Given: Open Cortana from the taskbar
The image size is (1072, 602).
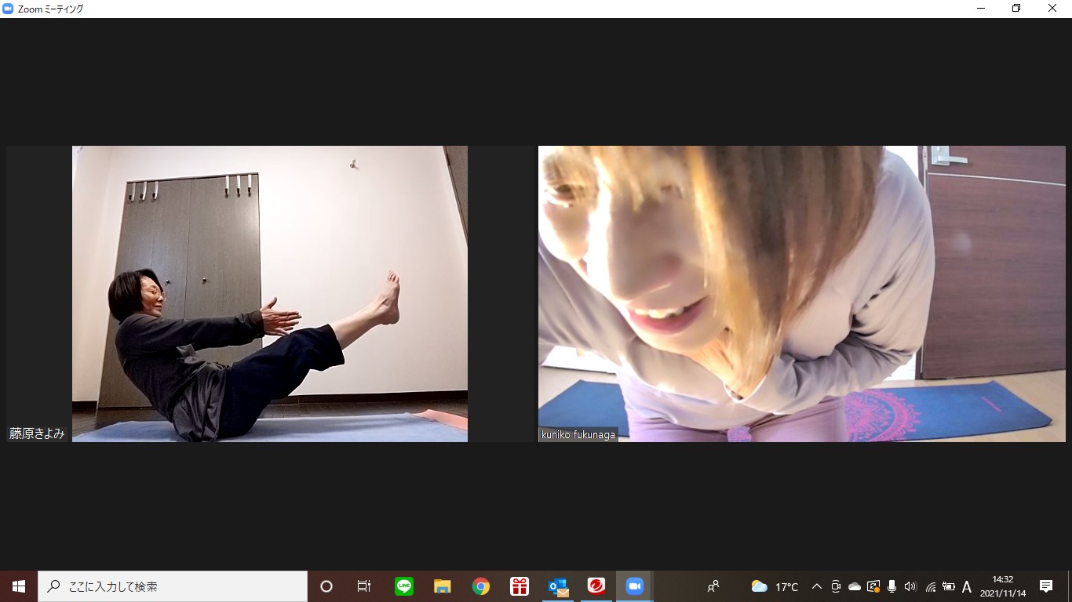Looking at the screenshot, I should tap(326, 586).
